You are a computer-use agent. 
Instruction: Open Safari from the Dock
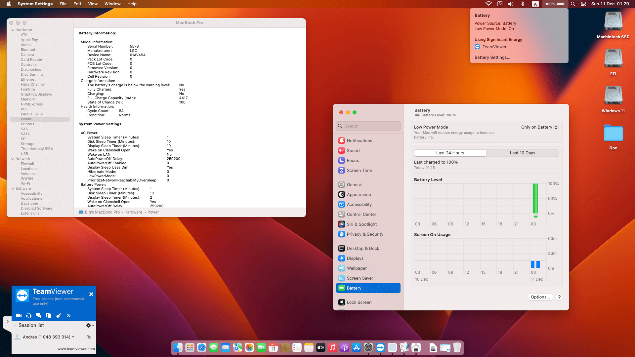click(x=202, y=347)
